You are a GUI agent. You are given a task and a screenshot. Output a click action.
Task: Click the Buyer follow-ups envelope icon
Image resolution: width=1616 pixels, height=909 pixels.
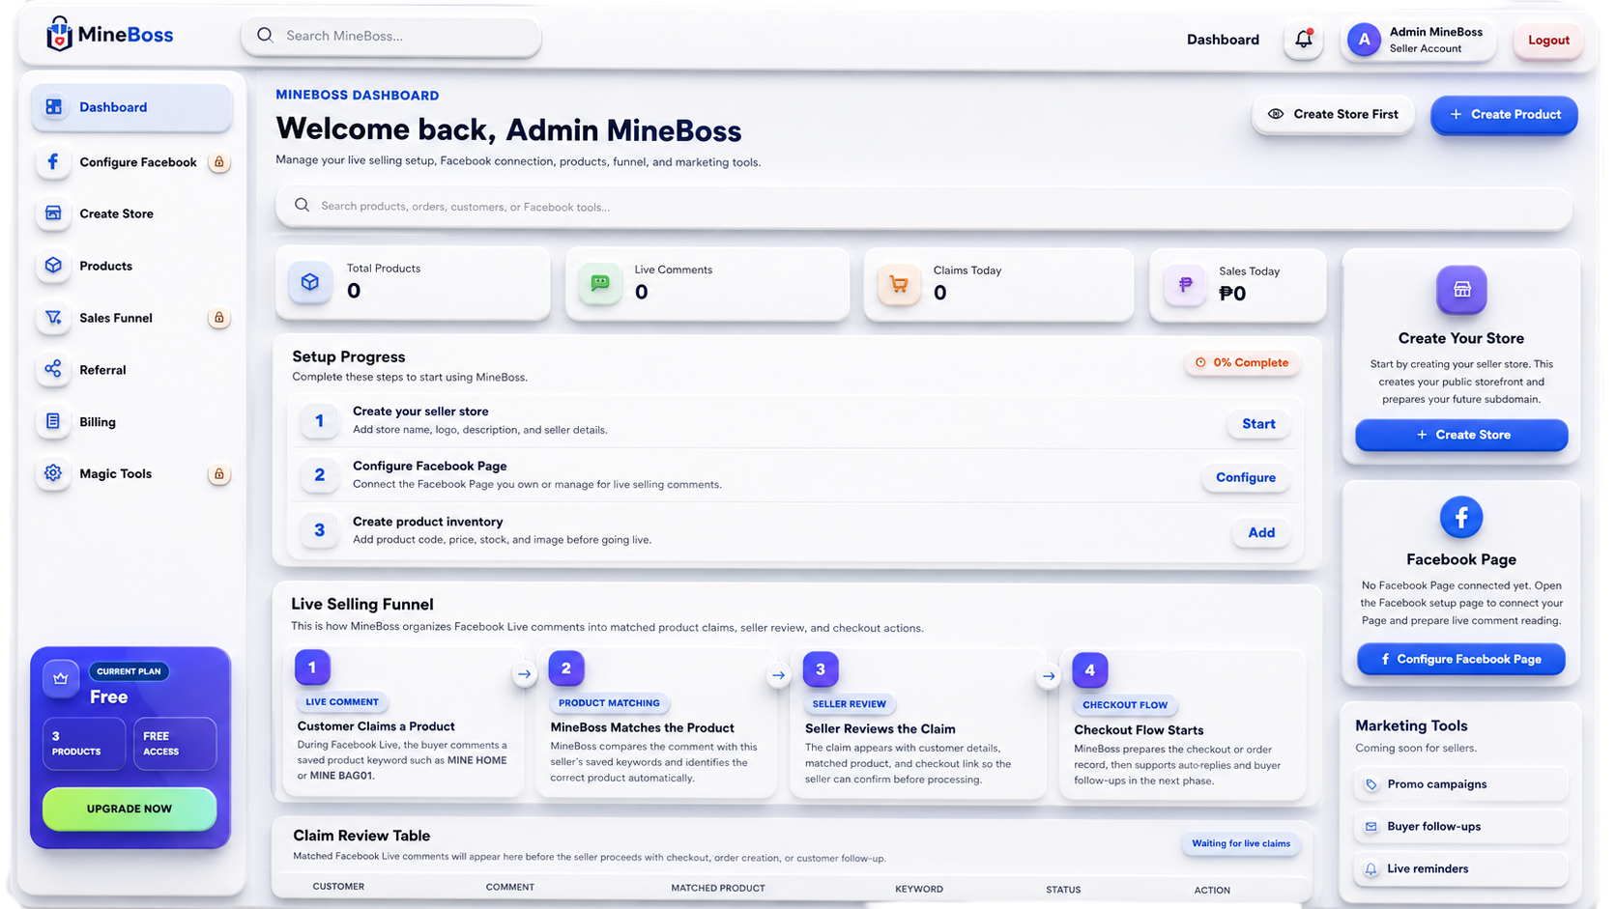click(1371, 827)
